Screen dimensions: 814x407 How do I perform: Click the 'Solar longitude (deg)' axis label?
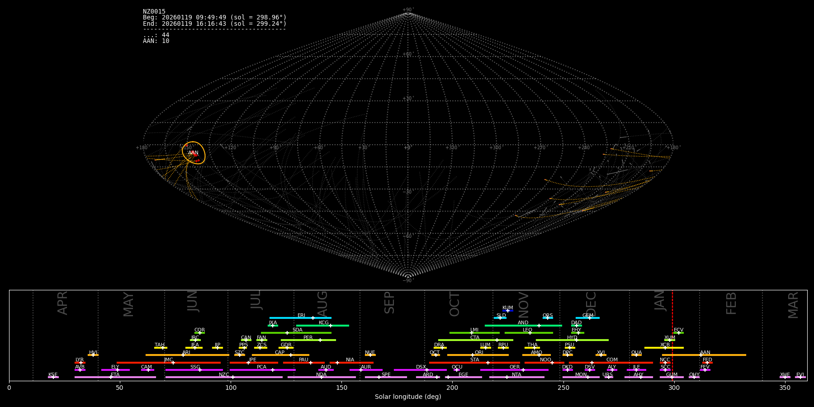point(408,397)
